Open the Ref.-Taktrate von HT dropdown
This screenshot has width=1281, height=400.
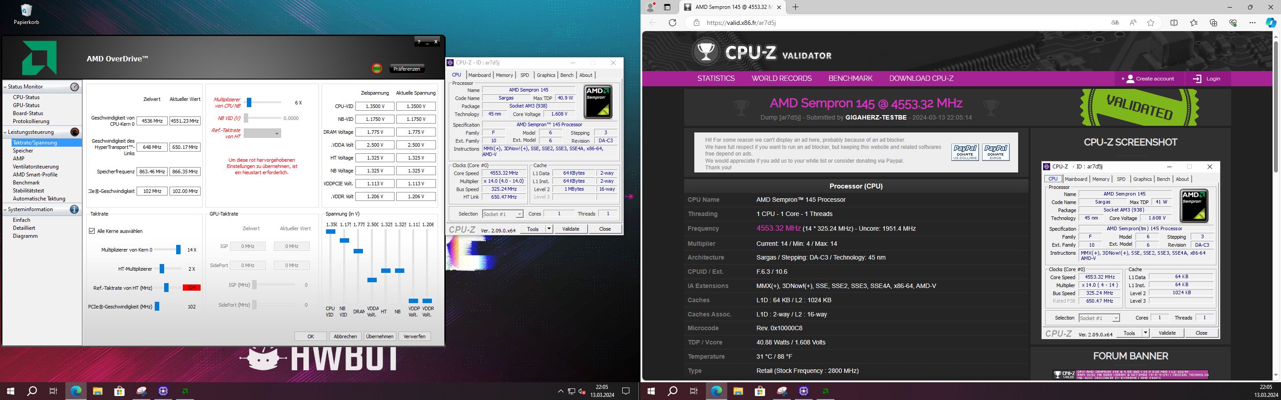262,133
